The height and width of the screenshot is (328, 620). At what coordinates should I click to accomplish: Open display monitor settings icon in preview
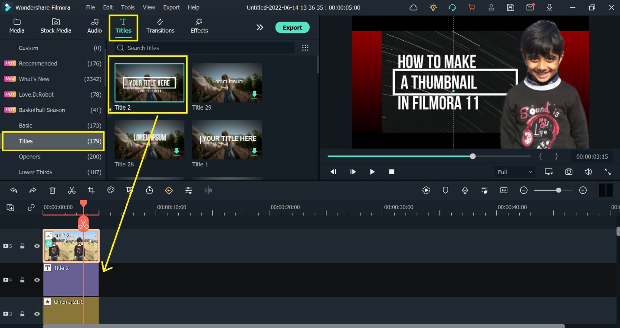[549, 172]
